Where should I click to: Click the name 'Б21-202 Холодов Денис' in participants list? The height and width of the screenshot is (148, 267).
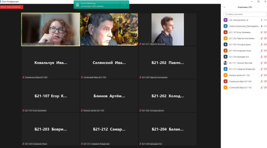(240, 45)
